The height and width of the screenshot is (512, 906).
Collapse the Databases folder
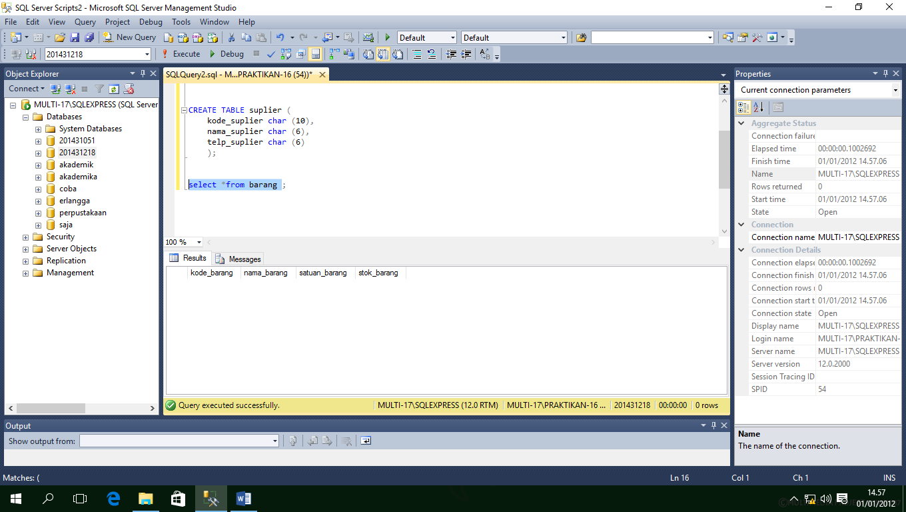point(25,116)
